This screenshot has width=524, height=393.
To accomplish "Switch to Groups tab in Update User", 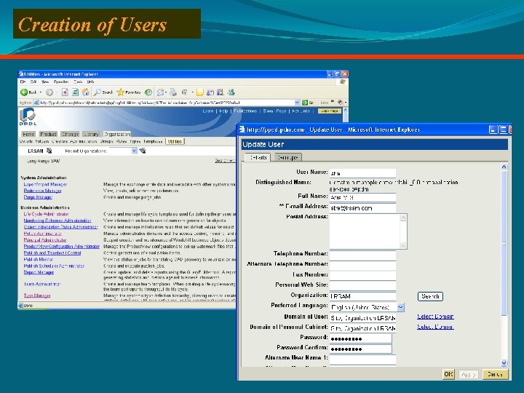I will pyautogui.click(x=288, y=157).
